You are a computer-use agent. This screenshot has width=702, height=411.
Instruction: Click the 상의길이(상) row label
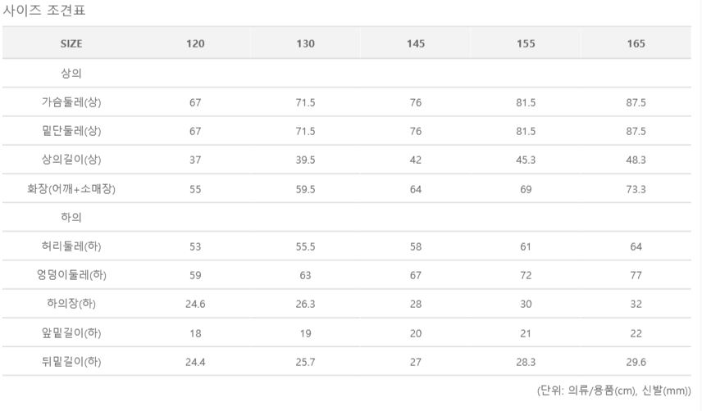point(71,160)
